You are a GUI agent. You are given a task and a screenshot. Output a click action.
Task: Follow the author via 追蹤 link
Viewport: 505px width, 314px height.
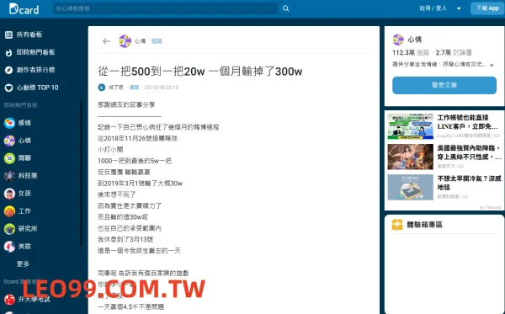[134, 88]
